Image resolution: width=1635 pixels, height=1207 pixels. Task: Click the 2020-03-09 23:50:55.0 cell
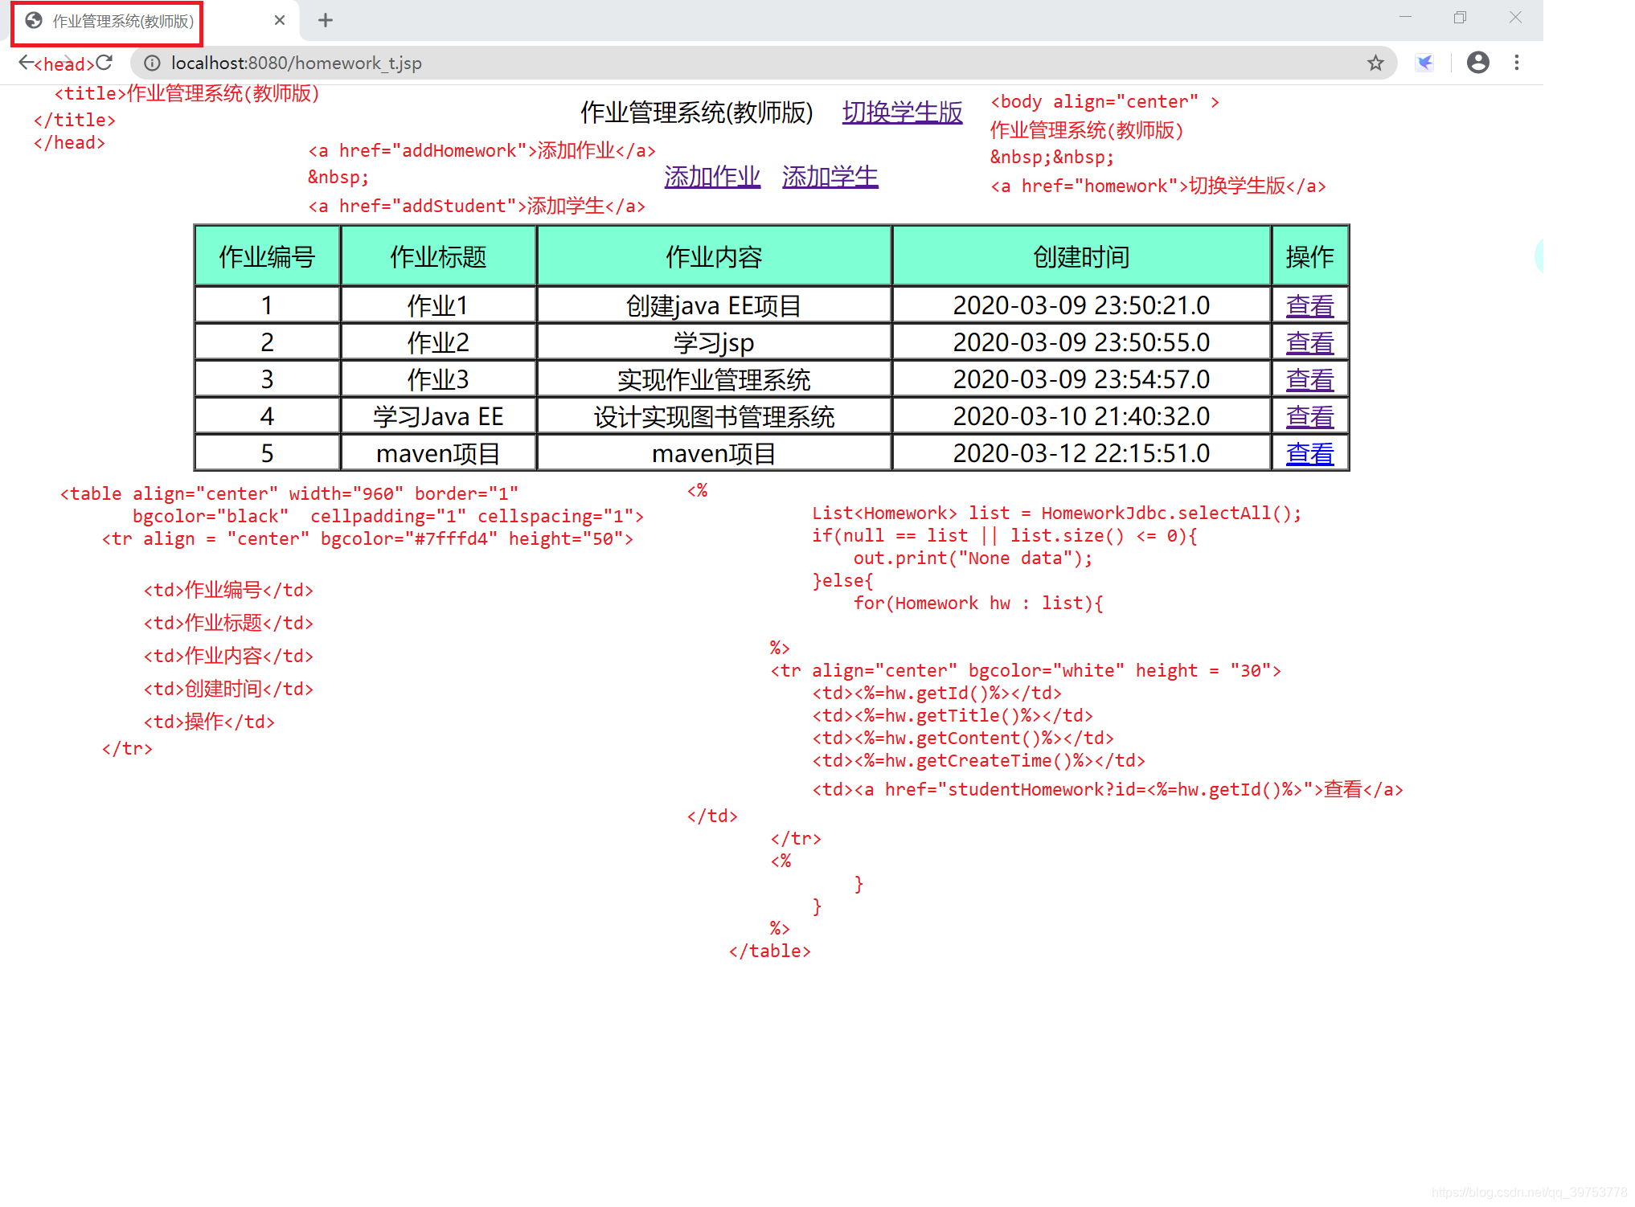[1081, 342]
